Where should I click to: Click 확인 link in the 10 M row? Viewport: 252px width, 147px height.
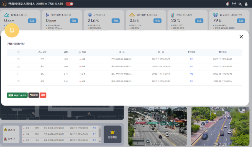191,66
